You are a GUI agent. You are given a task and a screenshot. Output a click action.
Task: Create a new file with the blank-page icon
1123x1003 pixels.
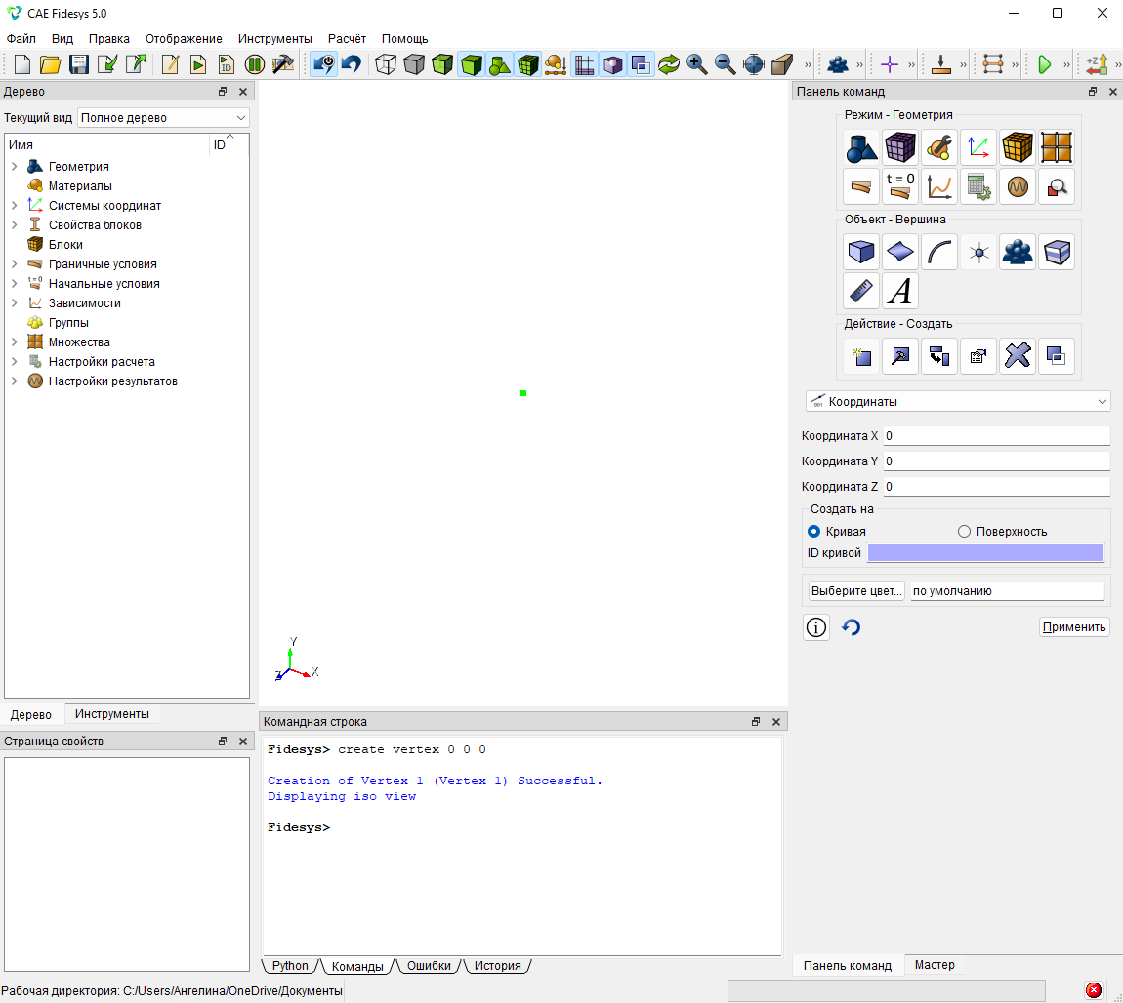(22, 64)
